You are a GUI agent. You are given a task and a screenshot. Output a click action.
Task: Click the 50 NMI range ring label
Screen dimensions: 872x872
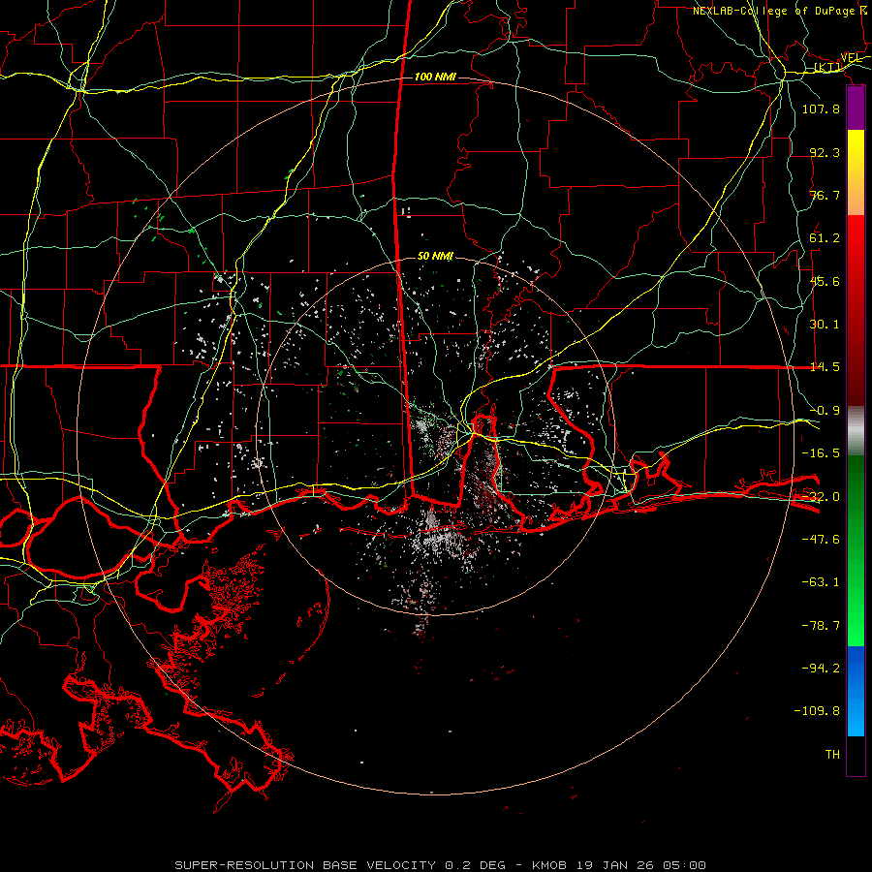(x=435, y=257)
